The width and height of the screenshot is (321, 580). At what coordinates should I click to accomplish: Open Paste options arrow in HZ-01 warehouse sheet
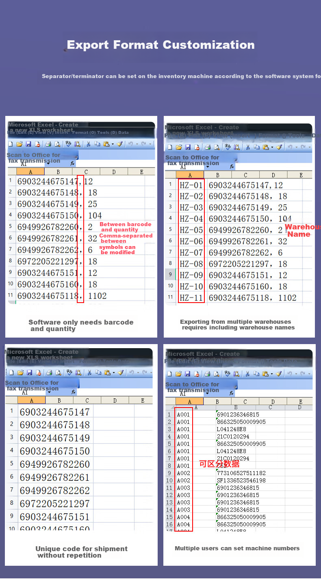[x=272, y=147]
